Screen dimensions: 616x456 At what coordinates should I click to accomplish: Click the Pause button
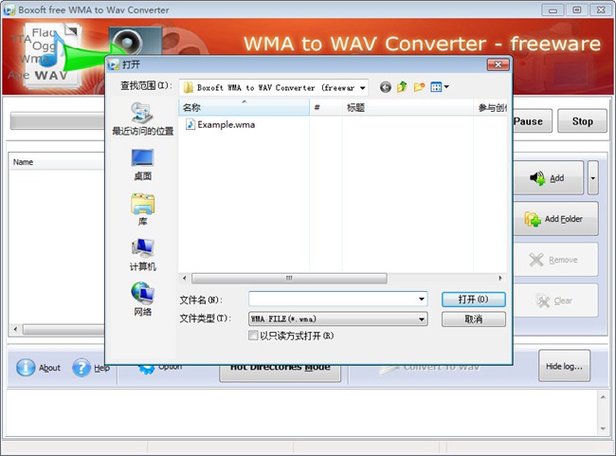coord(531,121)
